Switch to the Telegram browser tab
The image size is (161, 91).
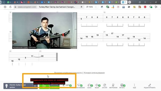click(50, 2)
